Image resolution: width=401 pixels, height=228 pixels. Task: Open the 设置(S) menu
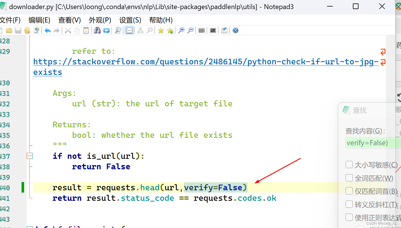(x=130, y=20)
